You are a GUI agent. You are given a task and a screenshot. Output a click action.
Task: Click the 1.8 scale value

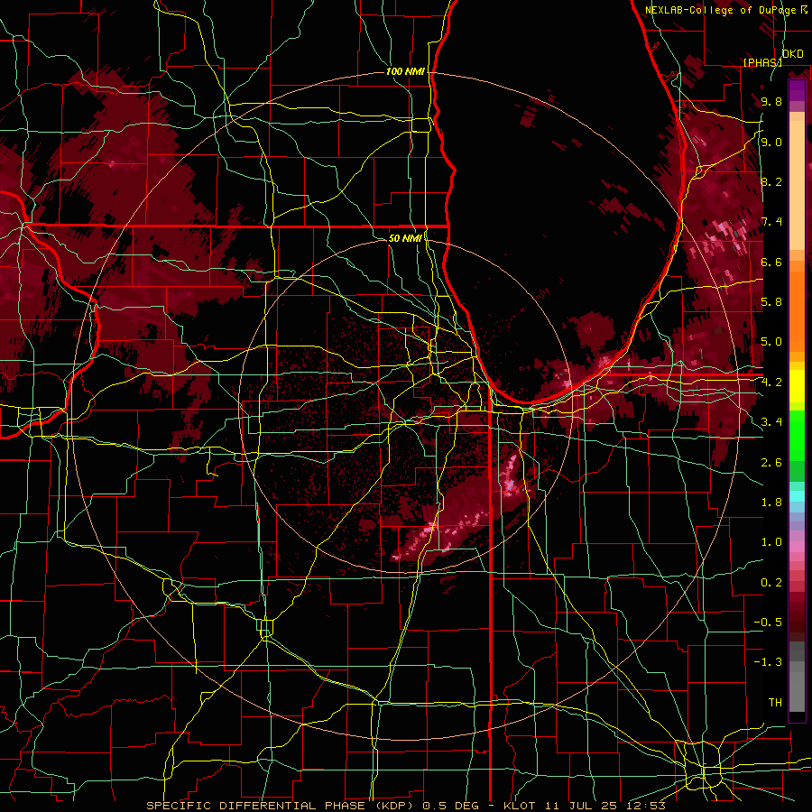[x=771, y=503]
